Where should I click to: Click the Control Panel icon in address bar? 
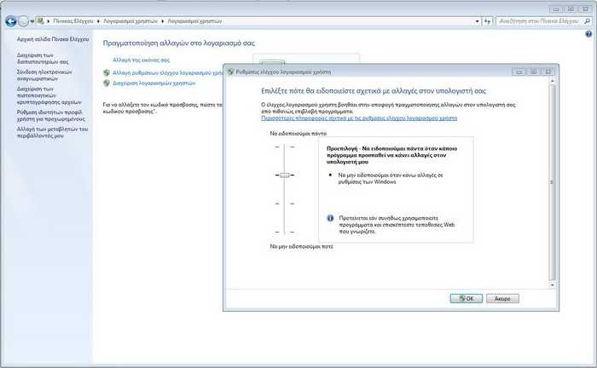[x=40, y=21]
